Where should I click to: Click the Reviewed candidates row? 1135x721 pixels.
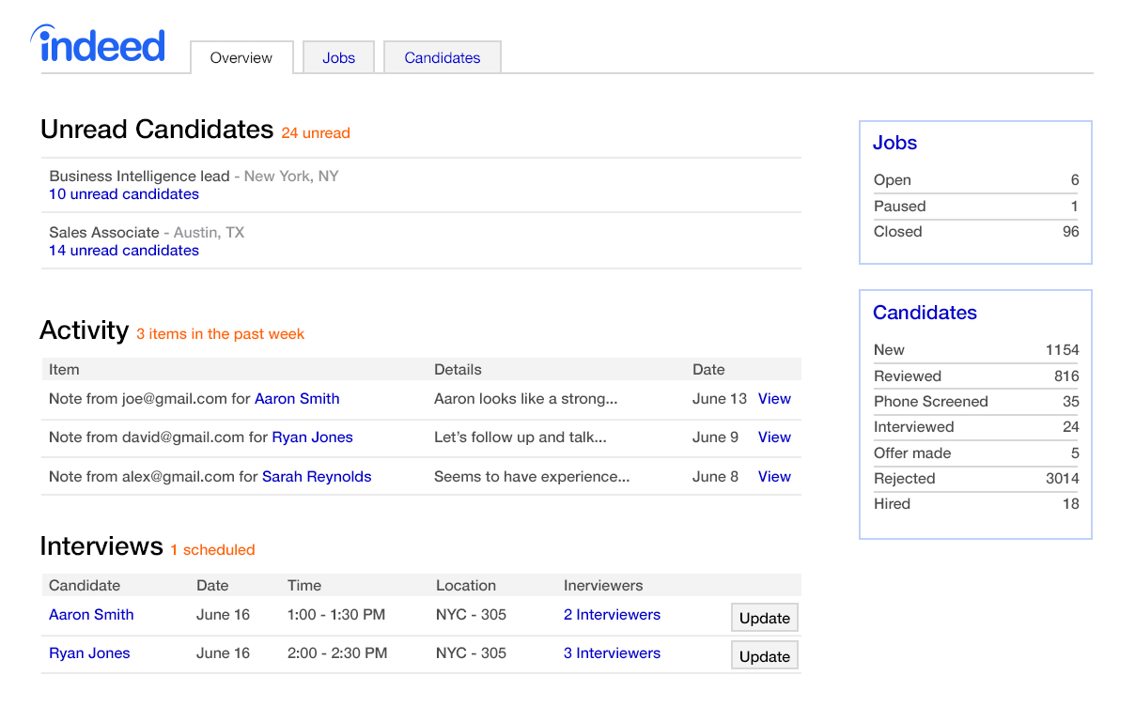click(x=976, y=376)
